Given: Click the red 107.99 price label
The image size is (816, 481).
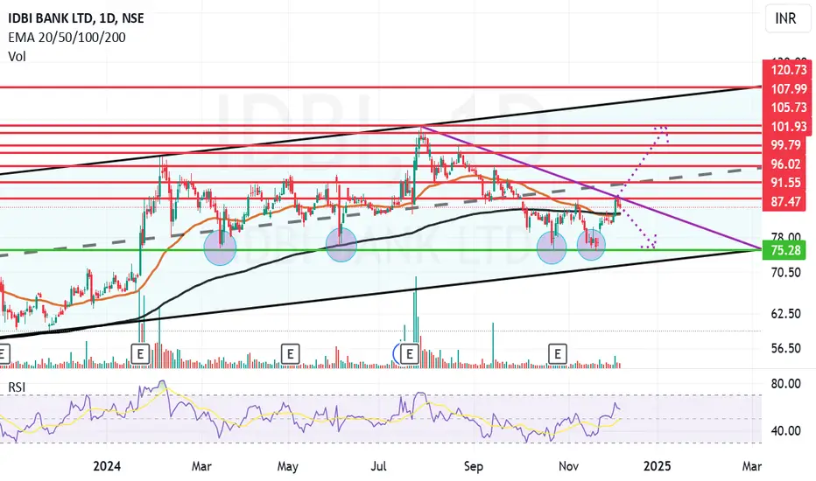Looking at the screenshot, I should (787, 89).
